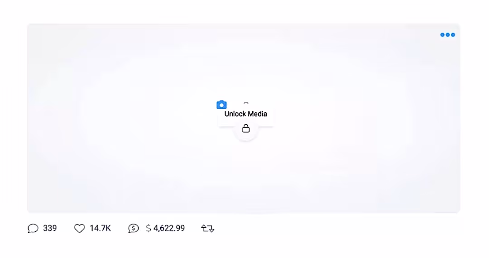Click the 339 comment count
The width and height of the screenshot is (489, 258).
pos(50,228)
